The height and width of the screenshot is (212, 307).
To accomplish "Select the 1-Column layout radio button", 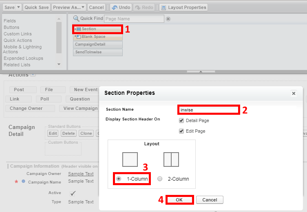I will [119, 179].
